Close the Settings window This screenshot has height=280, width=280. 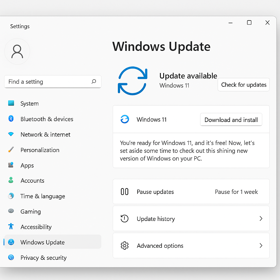click(267, 22)
